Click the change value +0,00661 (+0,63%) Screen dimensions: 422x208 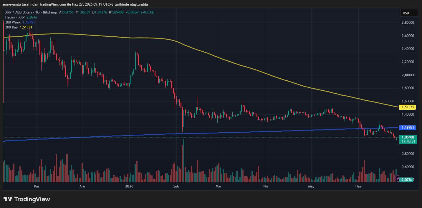click(x=140, y=12)
